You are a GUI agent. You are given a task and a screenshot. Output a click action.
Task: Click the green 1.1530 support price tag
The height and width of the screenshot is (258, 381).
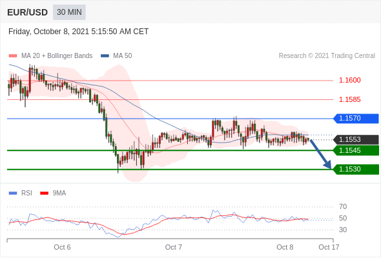[356, 169]
